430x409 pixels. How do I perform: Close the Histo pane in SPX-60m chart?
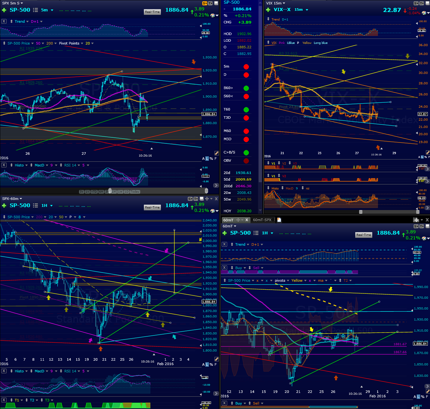(4, 371)
